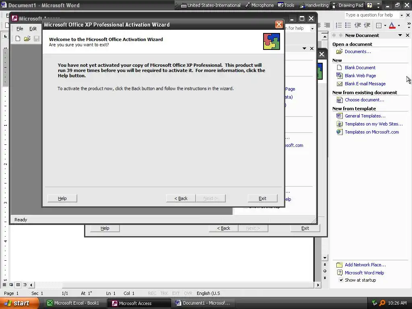412x309 pixels.
Task: Click the Normal View icon at bottom left
Action: click(x=4, y=284)
